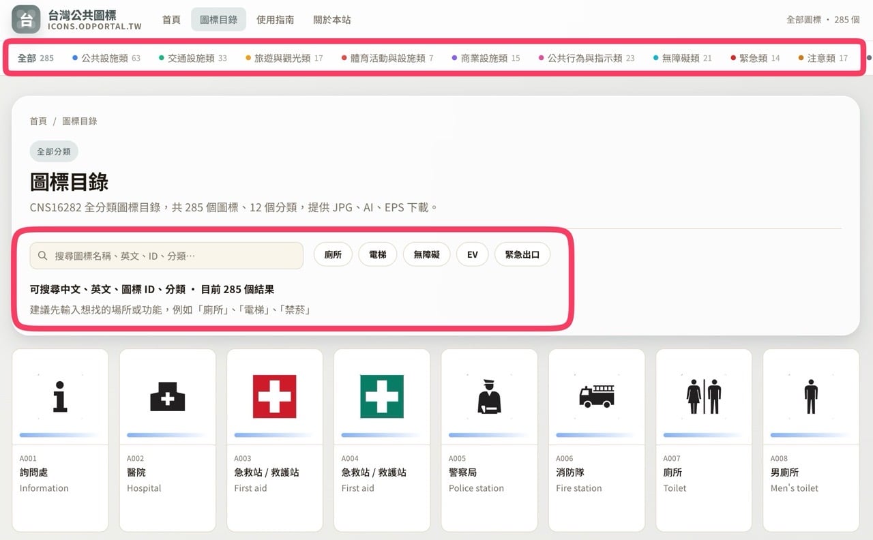Click the site logo in header

(26, 20)
